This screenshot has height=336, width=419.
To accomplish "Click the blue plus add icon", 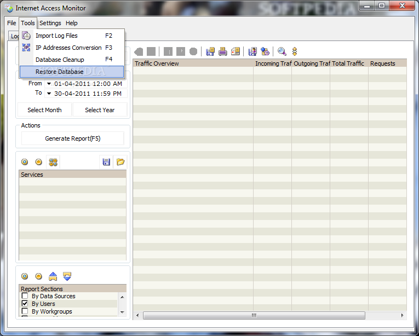I will pos(265,51).
